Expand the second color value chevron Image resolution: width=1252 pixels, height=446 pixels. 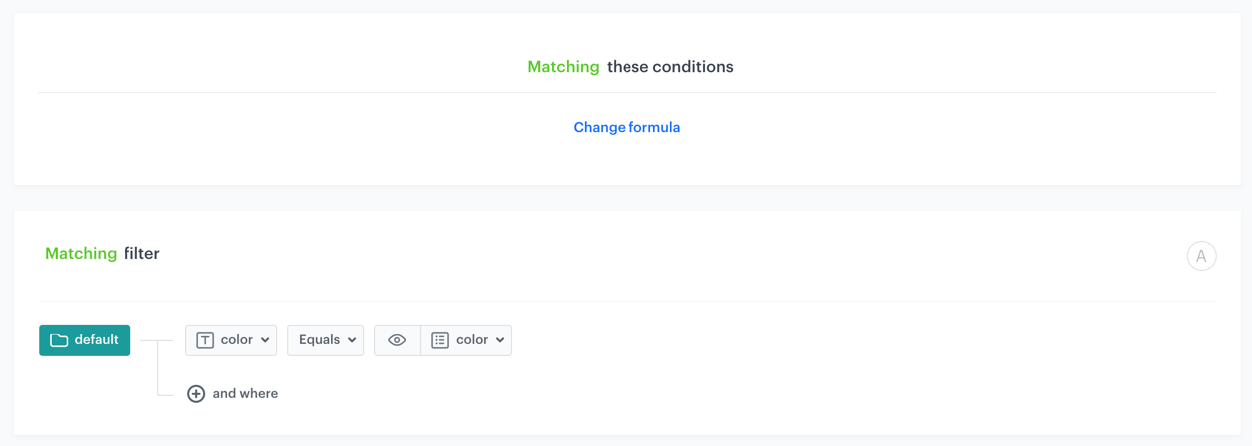[x=500, y=340]
